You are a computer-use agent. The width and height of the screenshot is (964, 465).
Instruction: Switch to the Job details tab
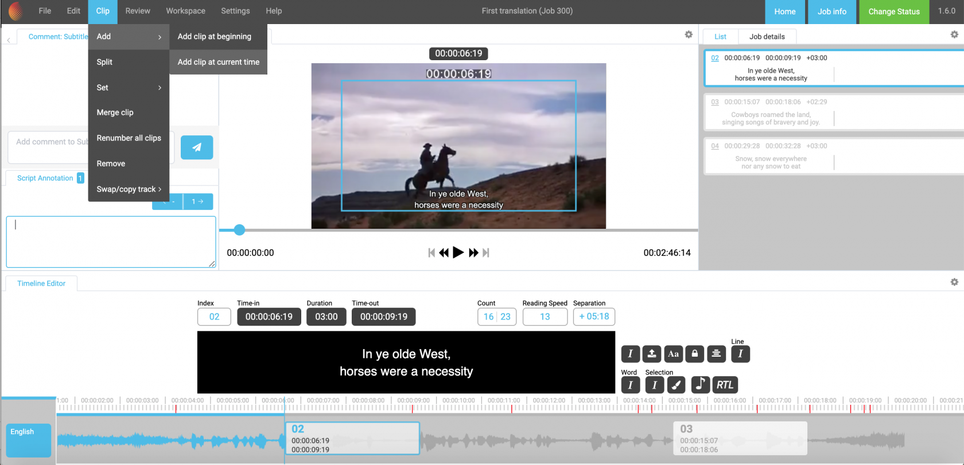pyautogui.click(x=767, y=37)
